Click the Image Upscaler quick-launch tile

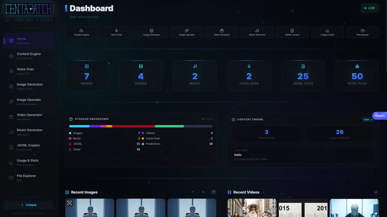coord(187,32)
